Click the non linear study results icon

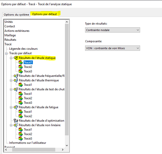[x=16, y=125]
